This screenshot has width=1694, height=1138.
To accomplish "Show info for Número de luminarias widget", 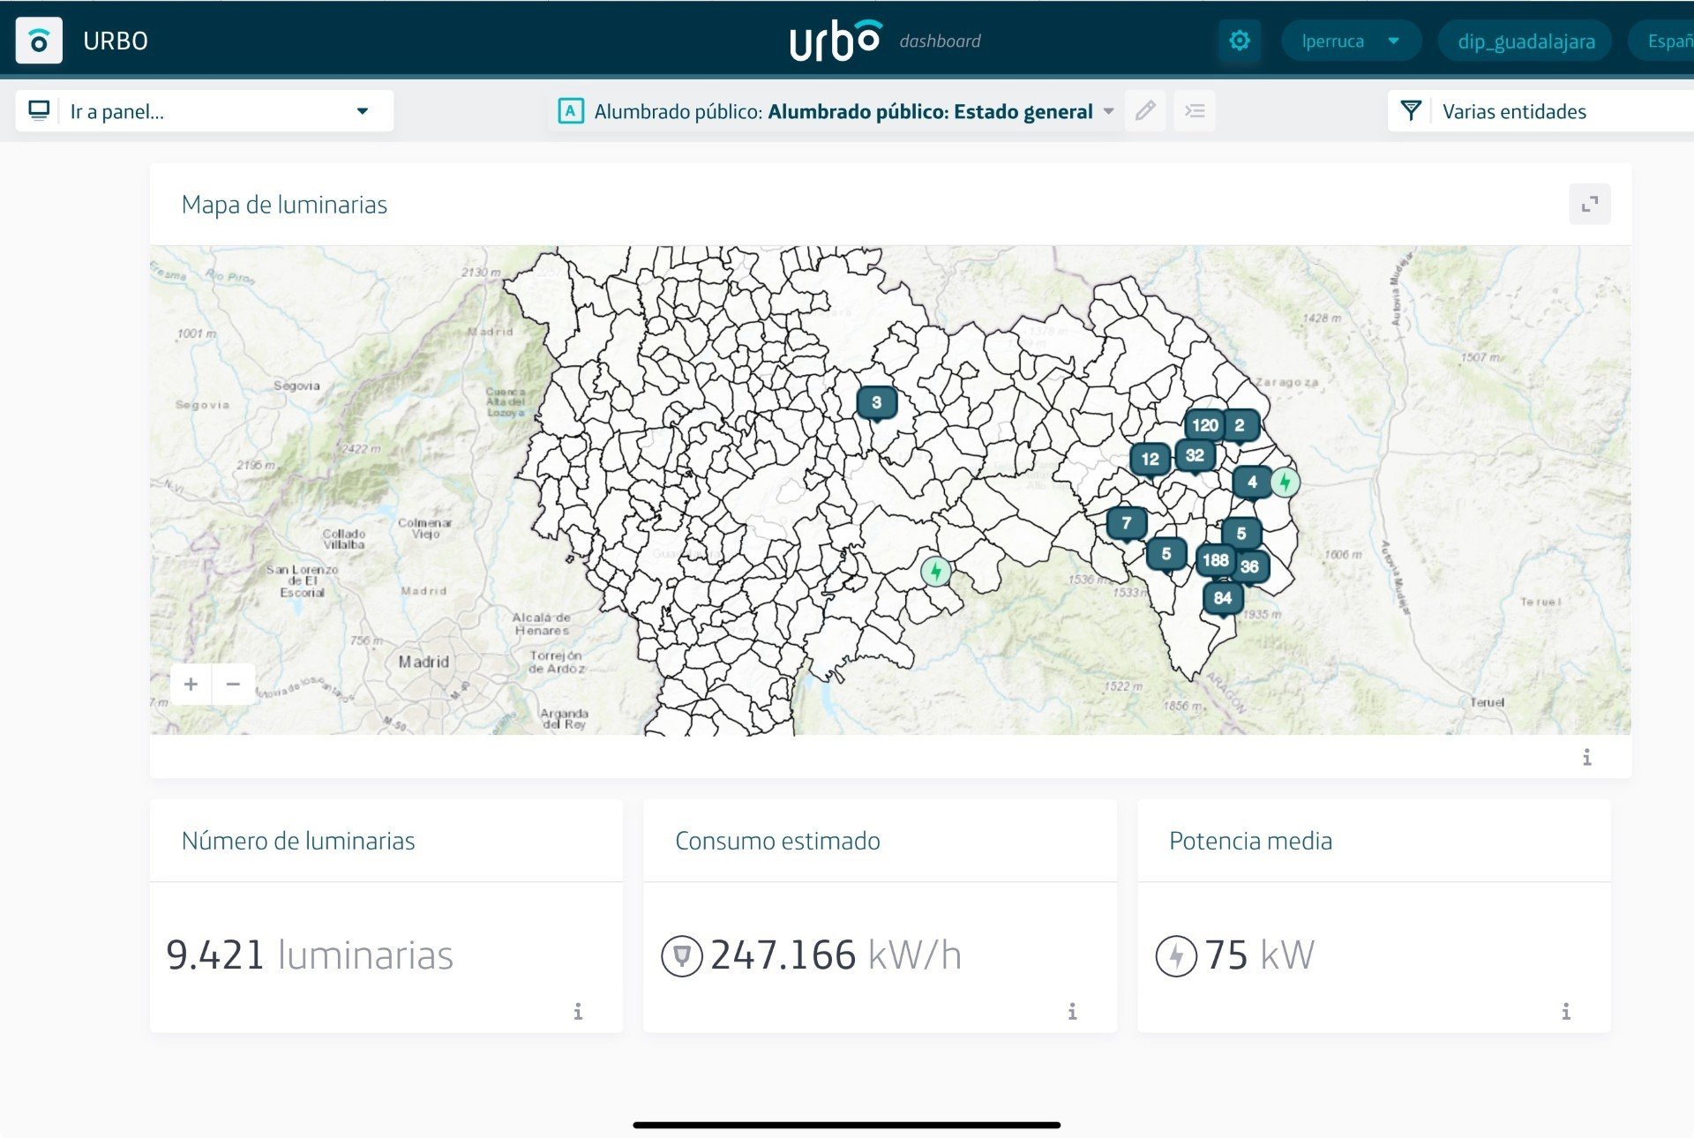I will point(578,1011).
